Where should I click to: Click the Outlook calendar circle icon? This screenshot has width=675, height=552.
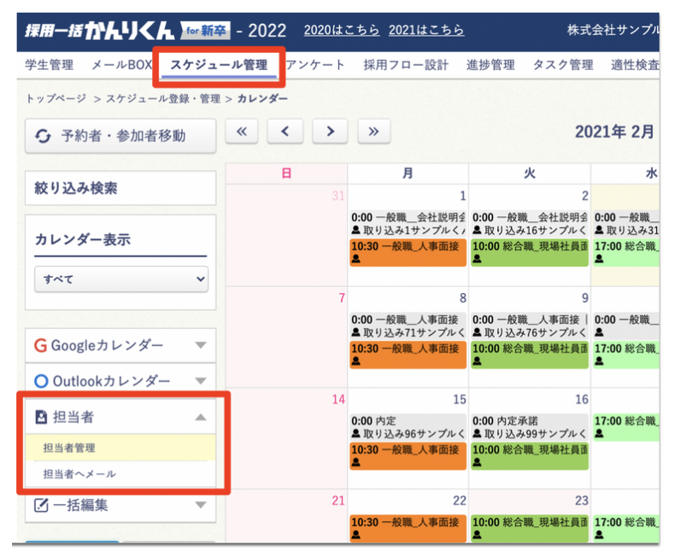pos(40,381)
